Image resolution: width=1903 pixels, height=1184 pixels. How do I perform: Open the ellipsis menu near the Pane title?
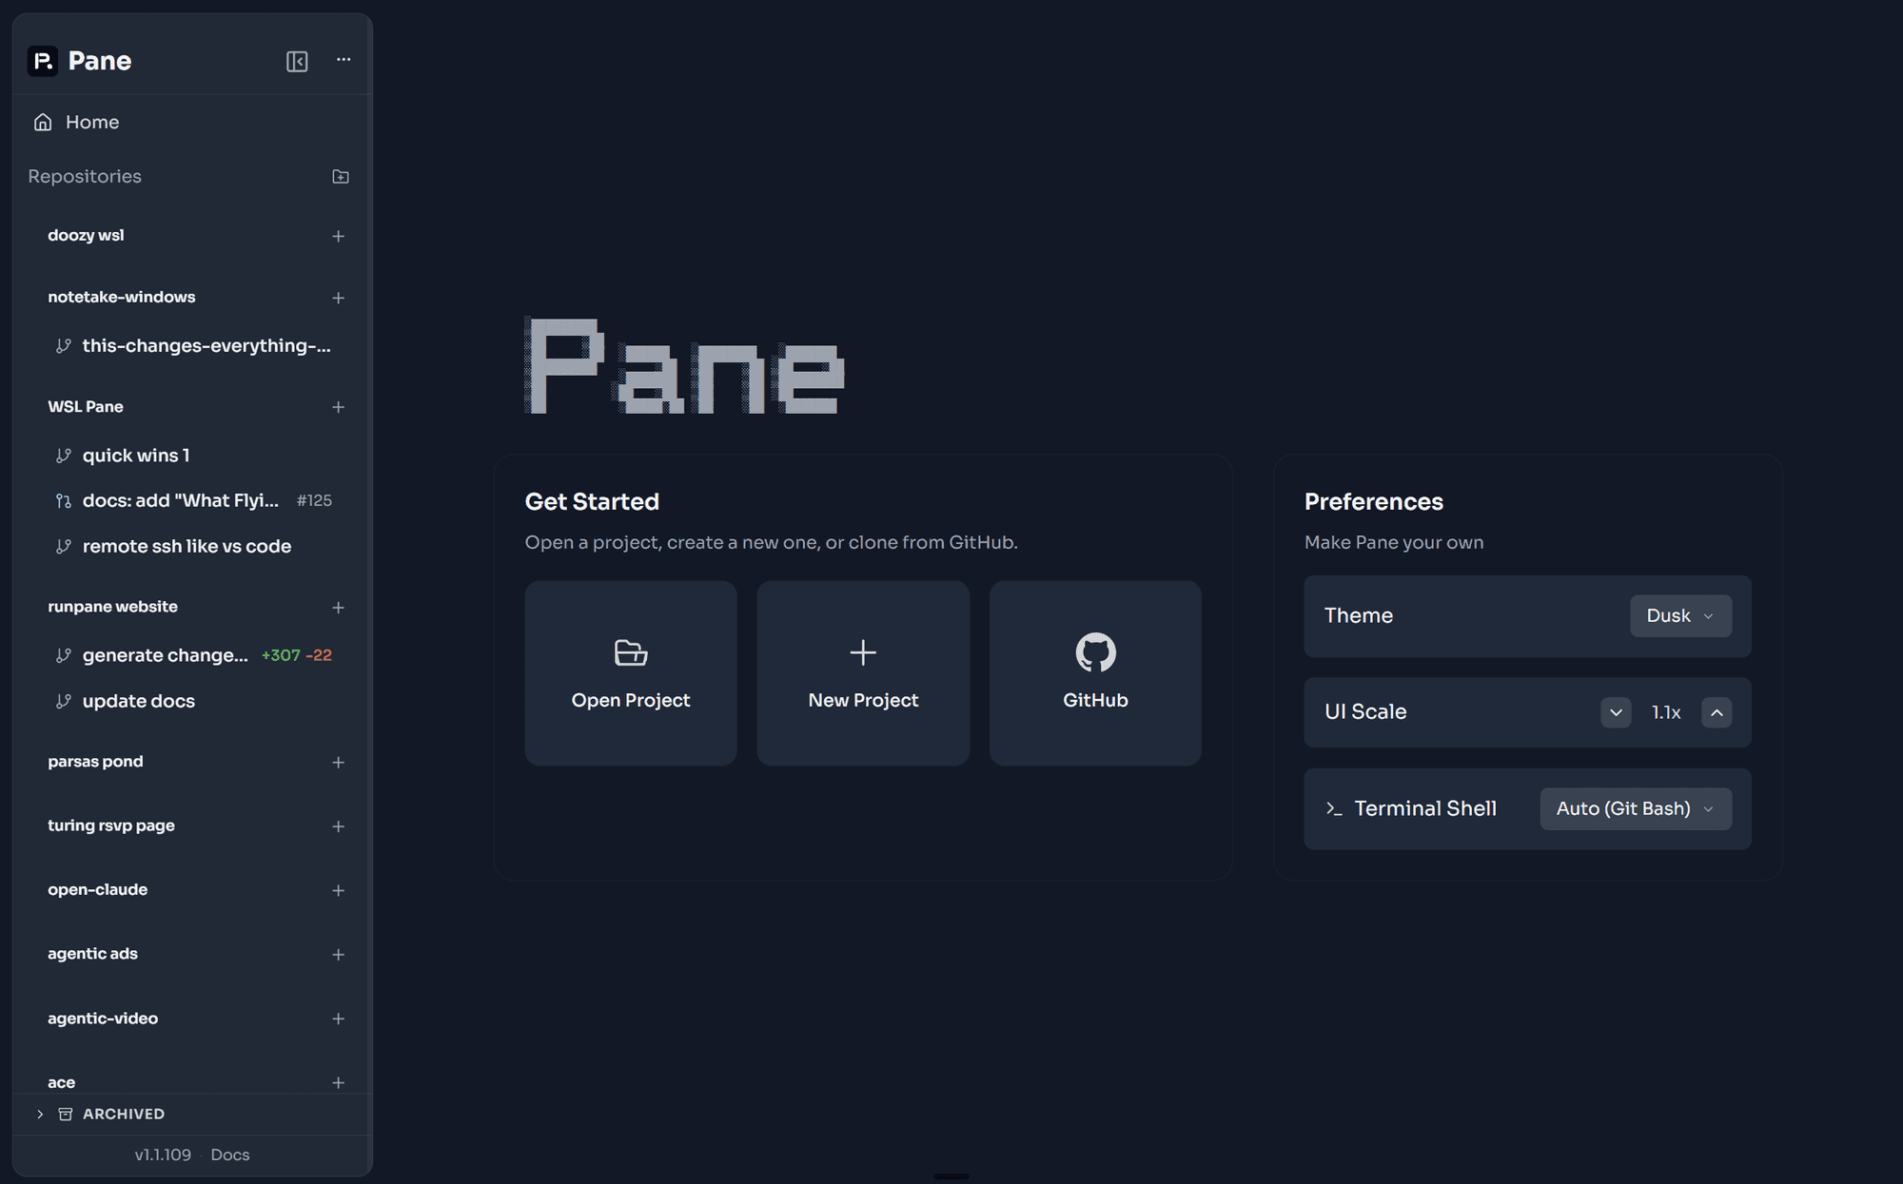pos(343,60)
